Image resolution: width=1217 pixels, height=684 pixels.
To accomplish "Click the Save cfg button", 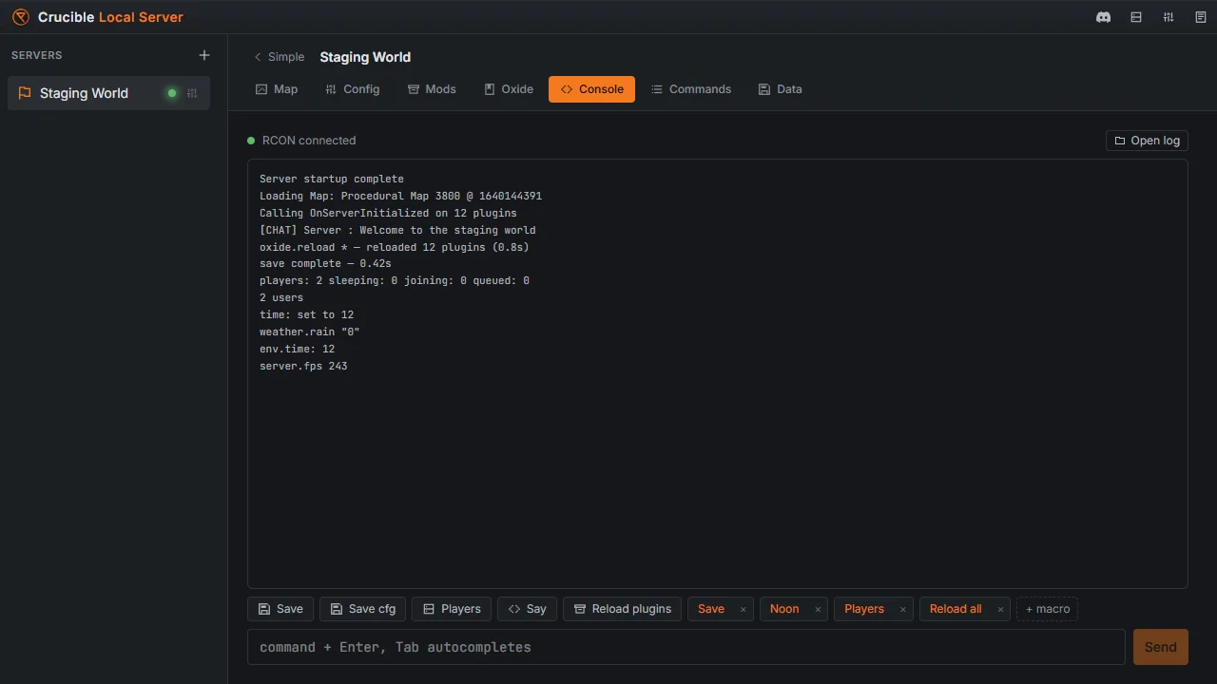I will tap(363, 609).
